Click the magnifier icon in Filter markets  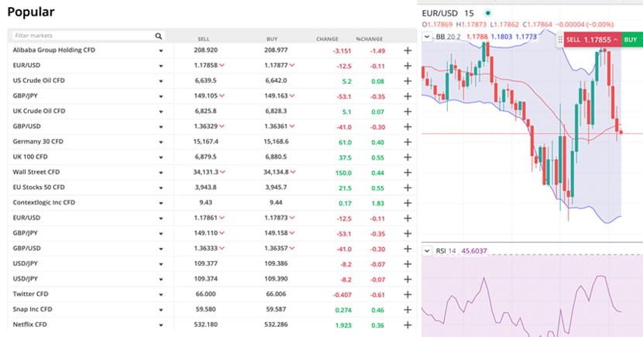[x=158, y=36]
